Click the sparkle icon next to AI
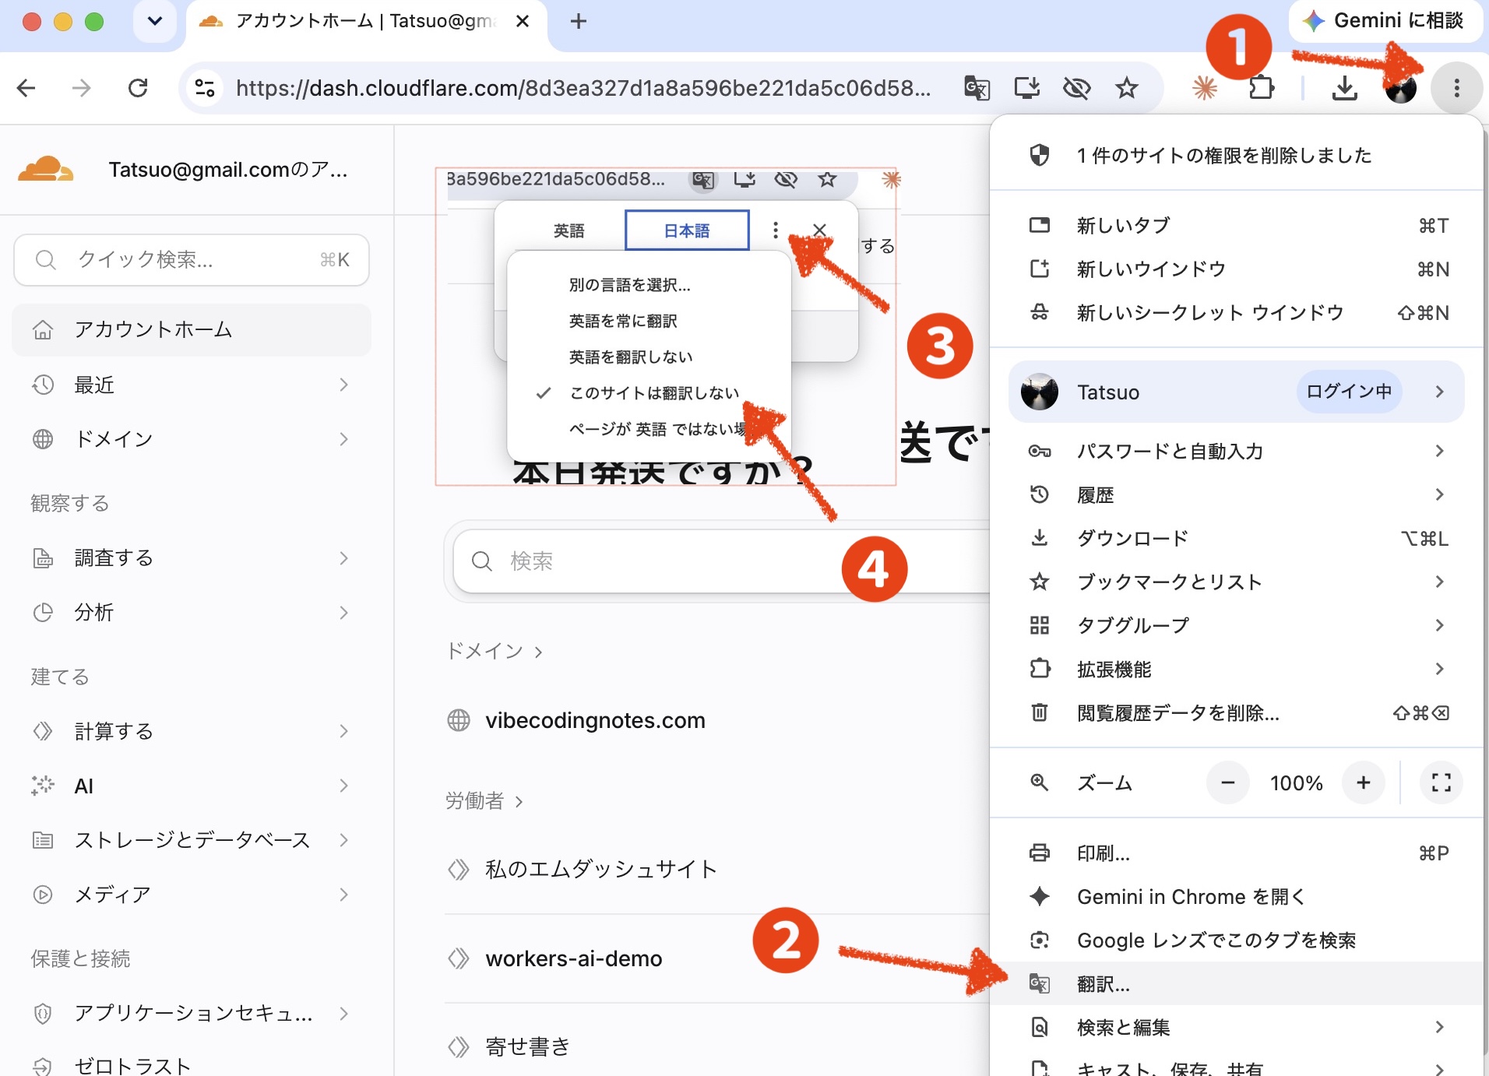Image resolution: width=1489 pixels, height=1076 pixels. pos(43,786)
